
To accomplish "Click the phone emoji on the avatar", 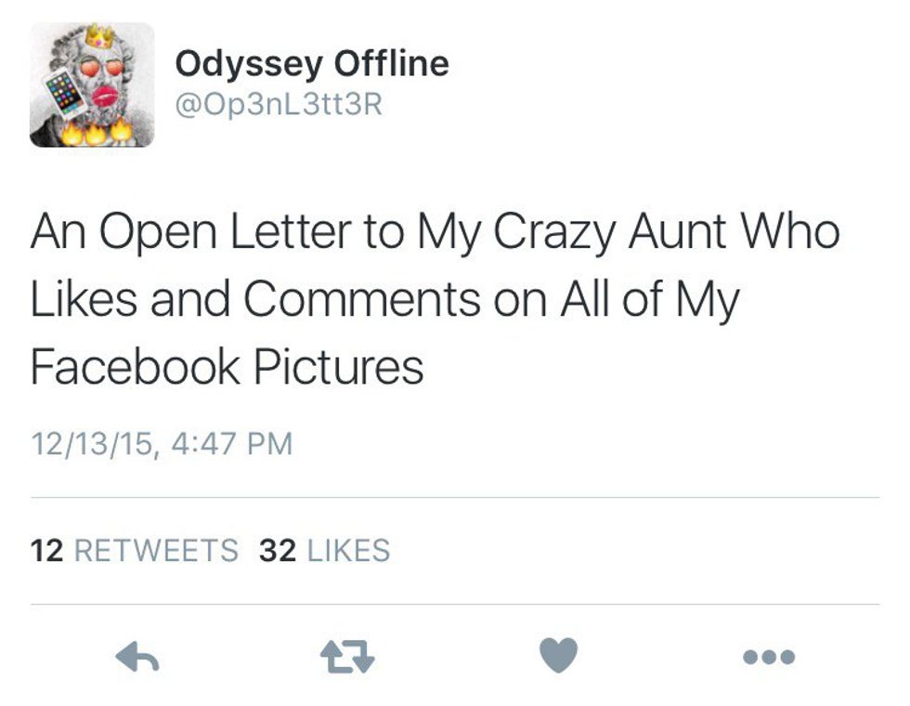I will coord(65,93).
